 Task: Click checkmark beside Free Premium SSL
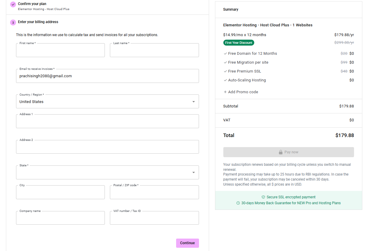(x=225, y=71)
